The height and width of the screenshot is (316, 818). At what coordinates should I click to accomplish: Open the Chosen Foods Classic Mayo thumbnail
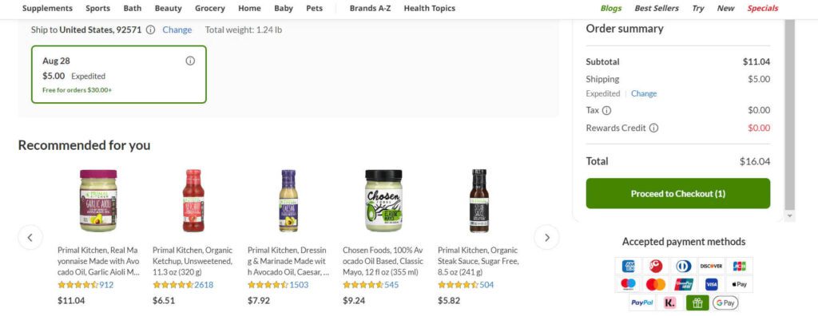pyautogui.click(x=383, y=200)
